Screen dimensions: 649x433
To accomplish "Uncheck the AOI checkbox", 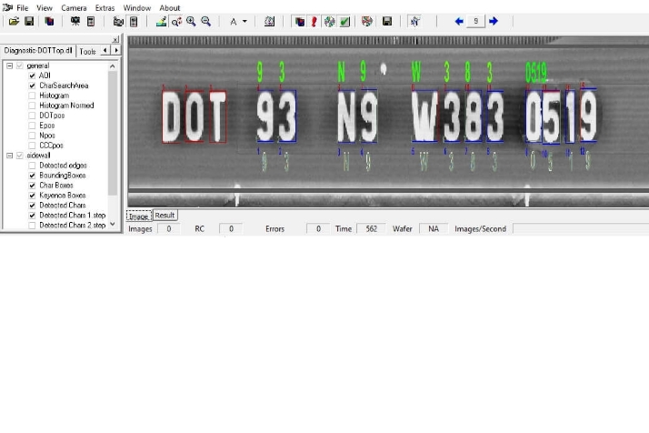I will tap(32, 76).
